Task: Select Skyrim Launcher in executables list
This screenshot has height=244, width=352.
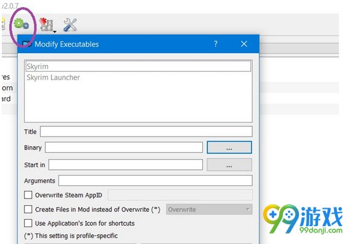Action: (x=138, y=77)
